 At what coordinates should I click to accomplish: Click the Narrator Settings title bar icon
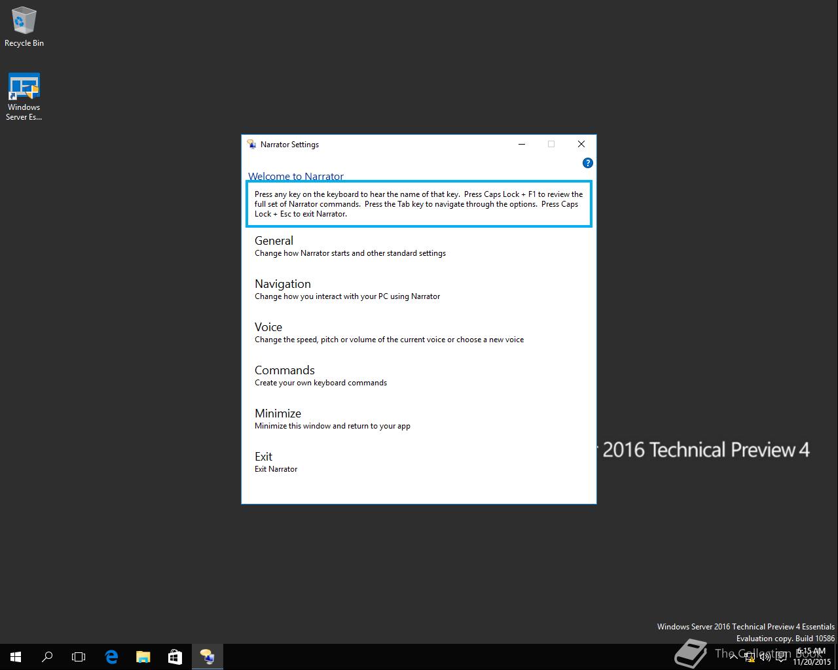pyautogui.click(x=251, y=145)
